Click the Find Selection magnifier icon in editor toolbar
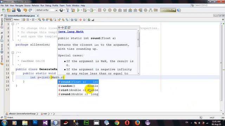225x126 pixels. [x=39, y=20]
